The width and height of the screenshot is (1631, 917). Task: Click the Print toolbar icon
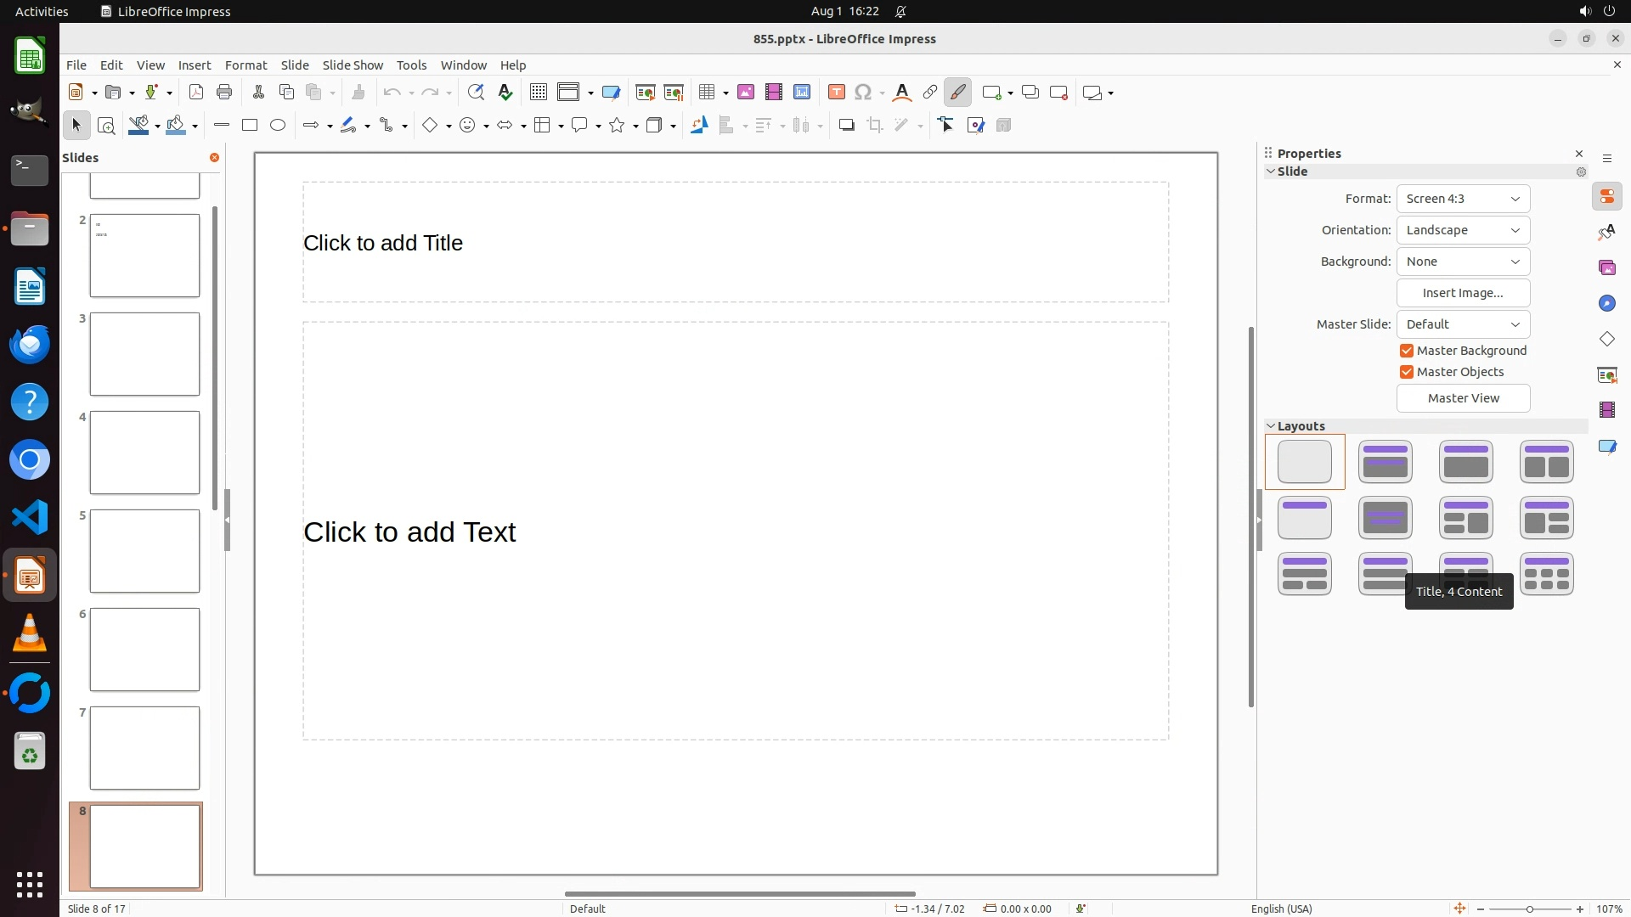[x=224, y=93]
